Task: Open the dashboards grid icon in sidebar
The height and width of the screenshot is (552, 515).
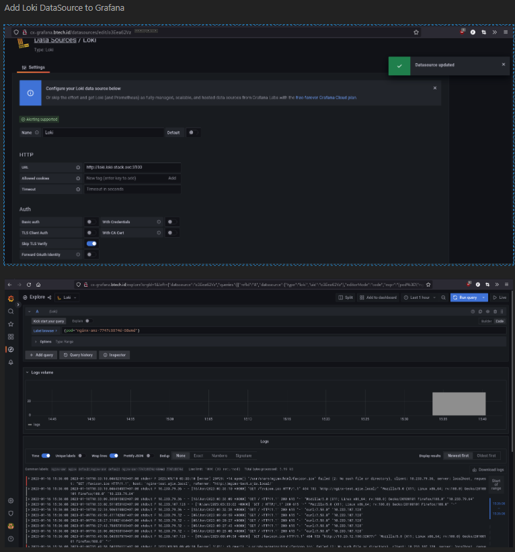Action: (x=11, y=336)
